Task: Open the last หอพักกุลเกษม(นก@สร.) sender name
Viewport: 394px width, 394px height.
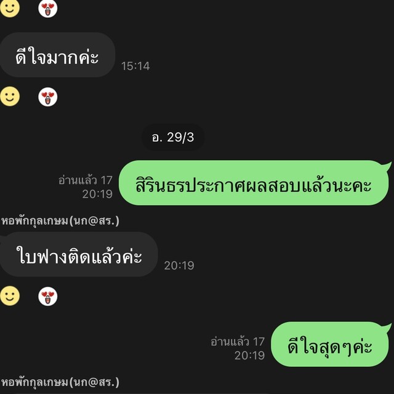Action: pyautogui.click(x=60, y=382)
